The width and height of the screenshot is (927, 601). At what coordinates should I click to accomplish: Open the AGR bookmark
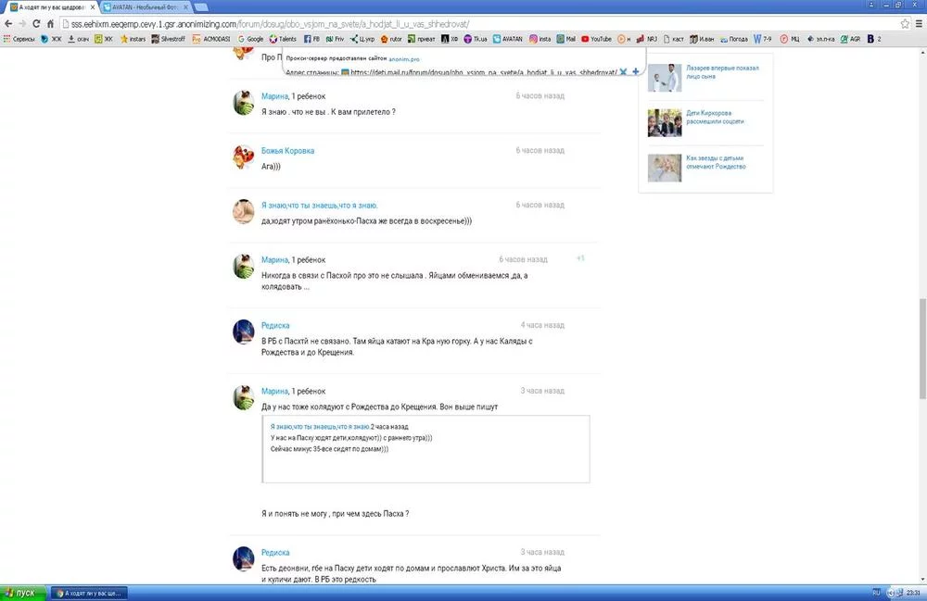[850, 39]
